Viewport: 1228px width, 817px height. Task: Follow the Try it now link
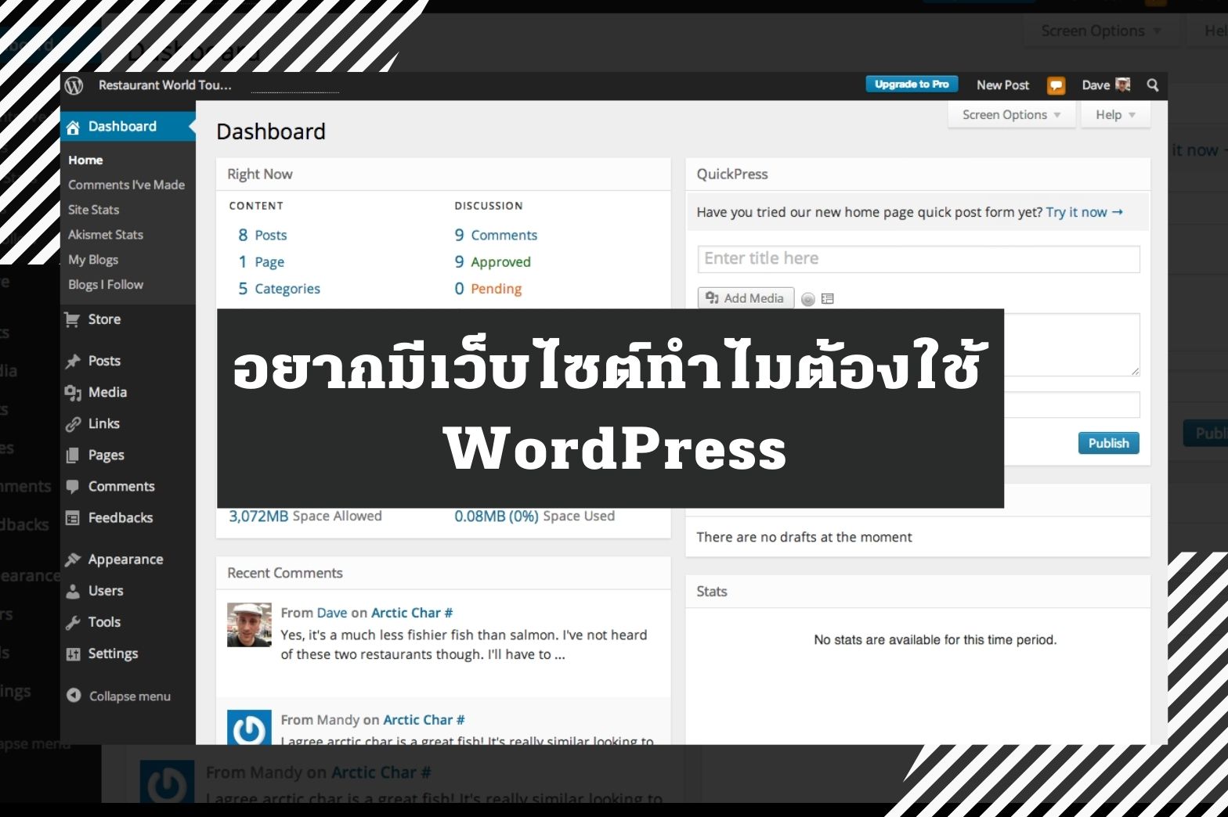click(x=1085, y=212)
